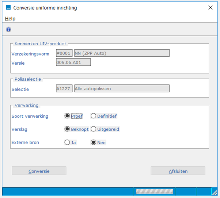Select Definitief as soort verwerking
The image size is (220, 198).
coord(93,116)
